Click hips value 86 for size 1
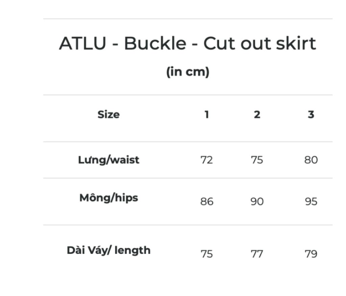 coord(206,202)
